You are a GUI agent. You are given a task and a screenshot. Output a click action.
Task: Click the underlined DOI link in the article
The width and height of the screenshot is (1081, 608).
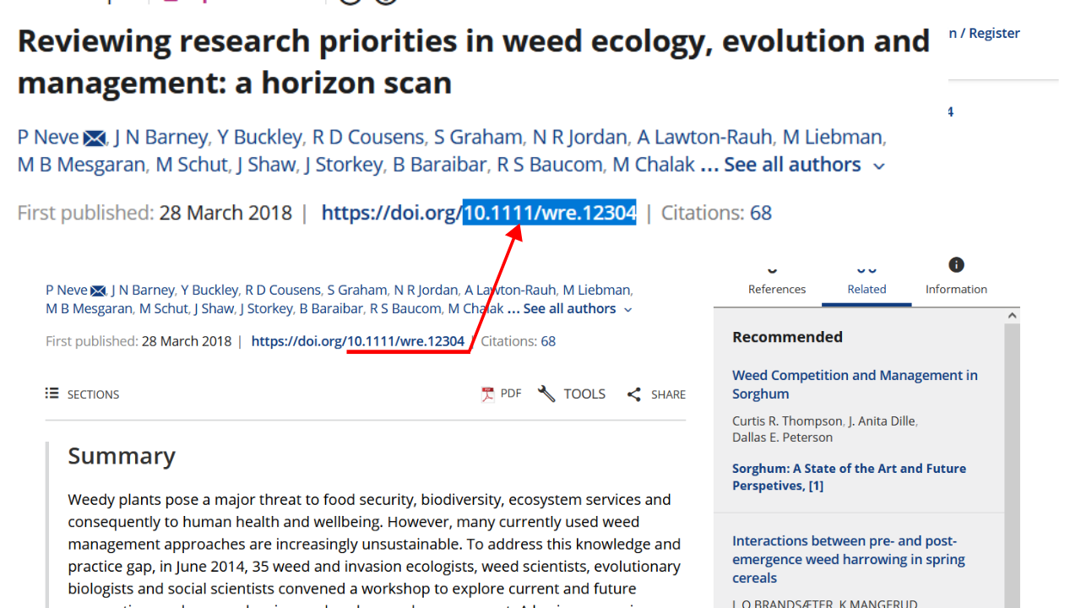358,341
